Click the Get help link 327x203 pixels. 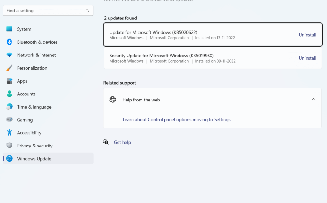pos(122,142)
